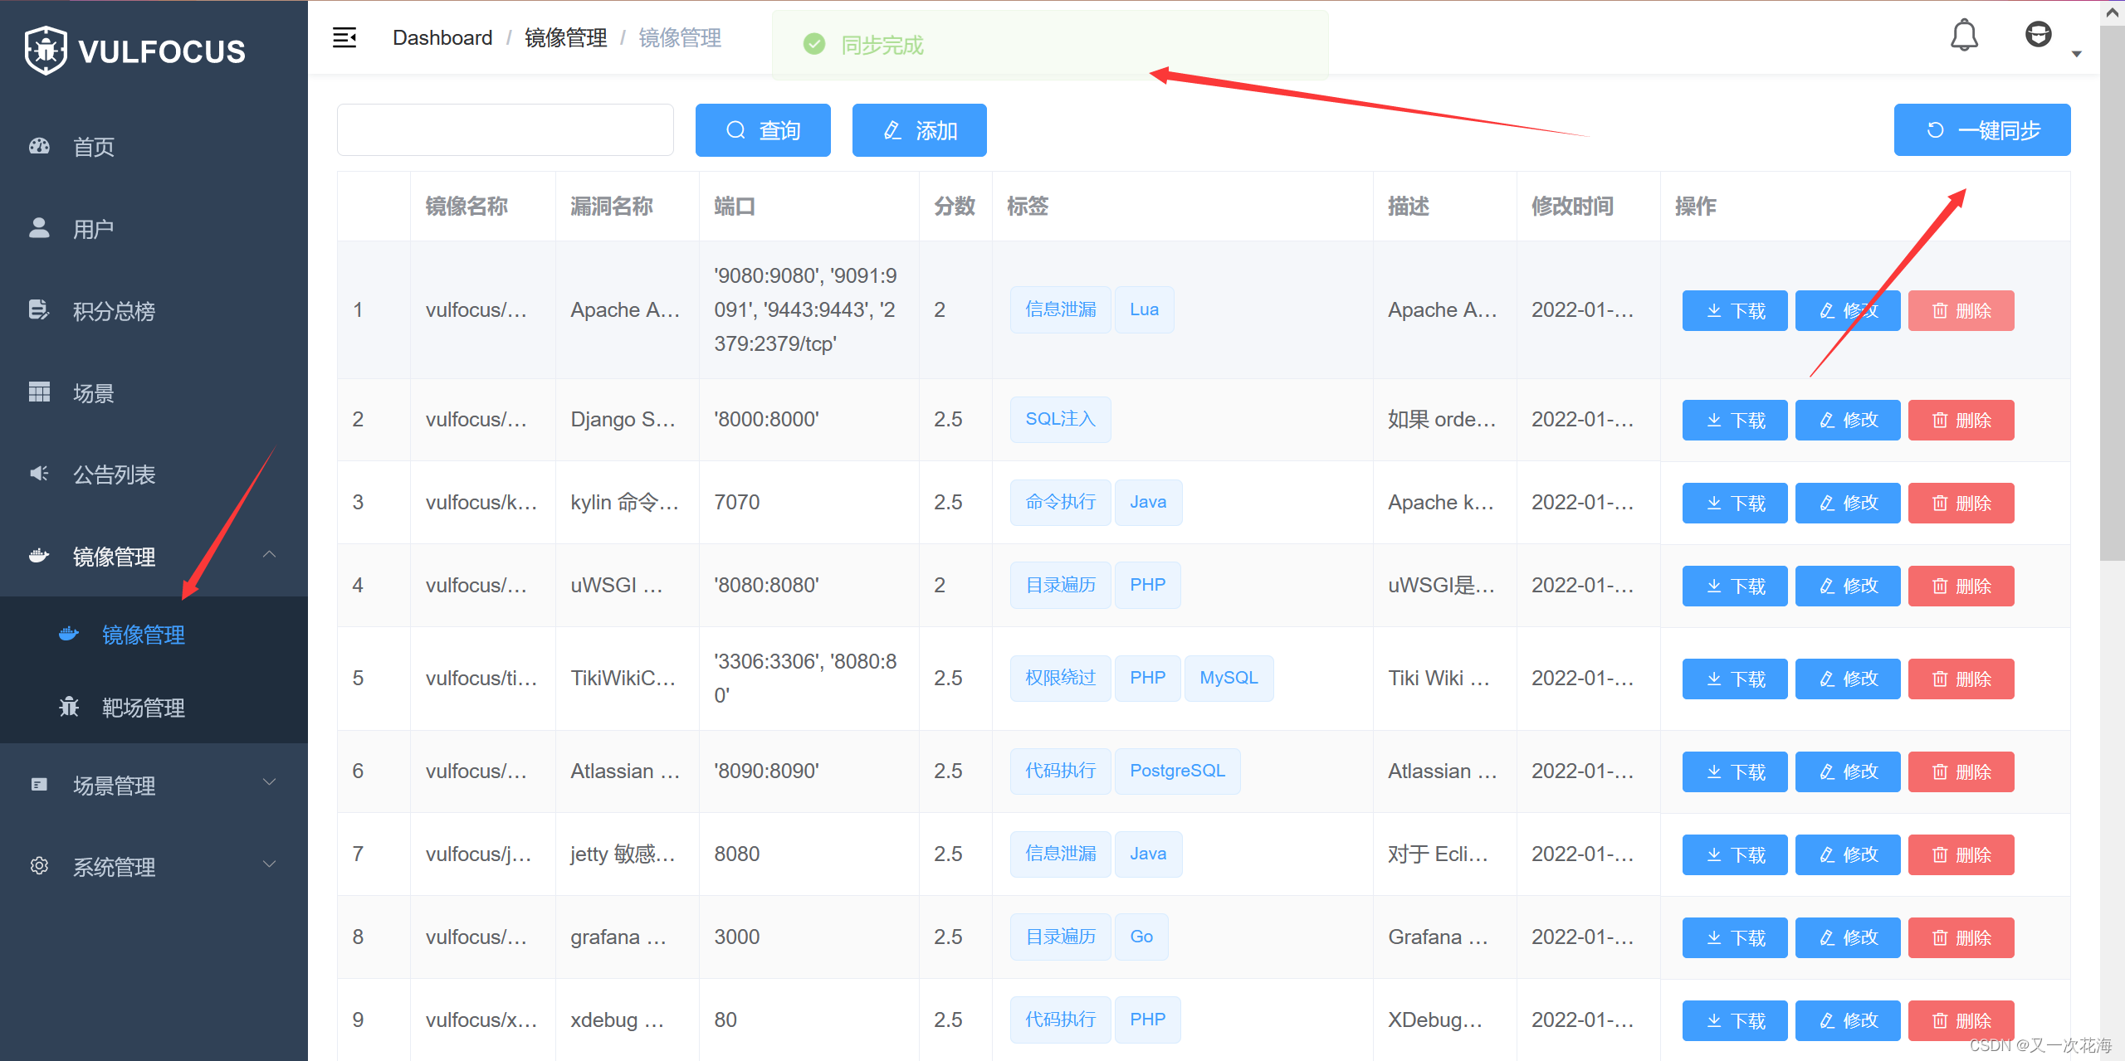Click 信息泄漏 tag in row 1
Image resolution: width=2125 pixels, height=1061 pixels.
coord(1060,309)
